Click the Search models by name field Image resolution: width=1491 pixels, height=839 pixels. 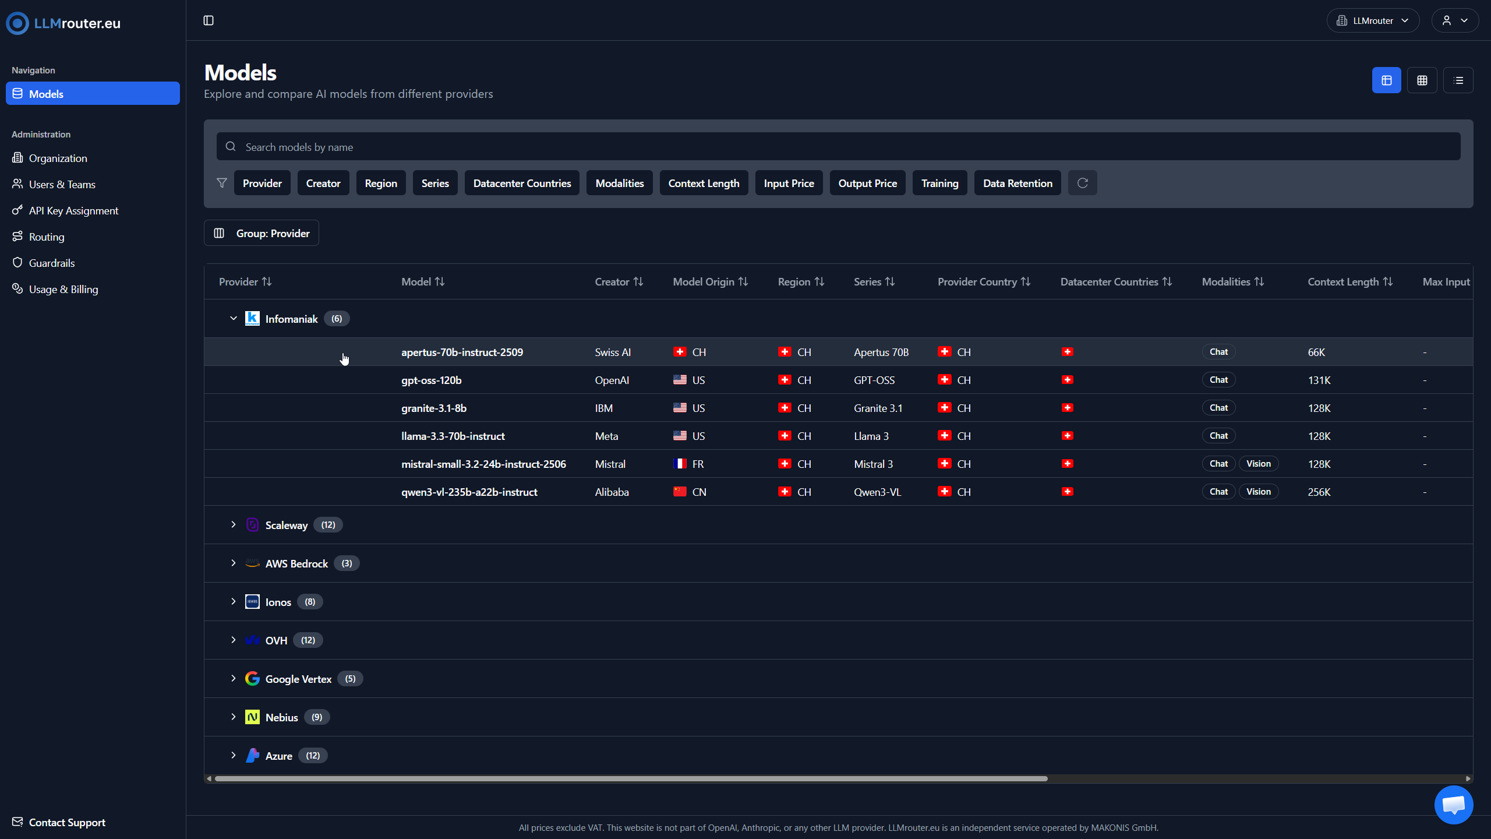coord(839,147)
